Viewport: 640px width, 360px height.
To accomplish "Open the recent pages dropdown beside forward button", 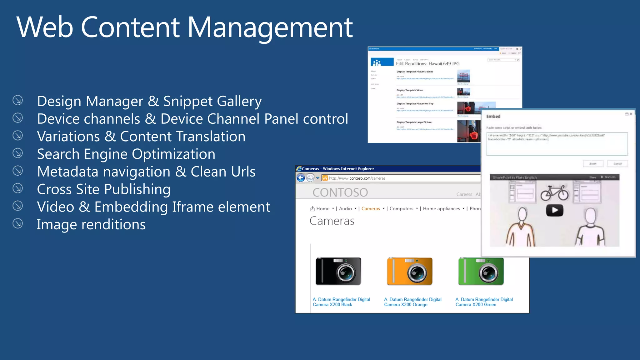I will [318, 178].
